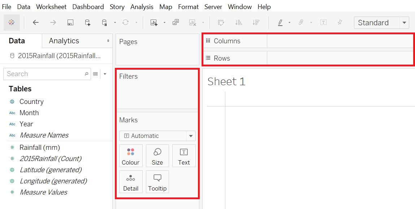415x209 pixels.
Task: Open the File menu
Action: (7, 7)
